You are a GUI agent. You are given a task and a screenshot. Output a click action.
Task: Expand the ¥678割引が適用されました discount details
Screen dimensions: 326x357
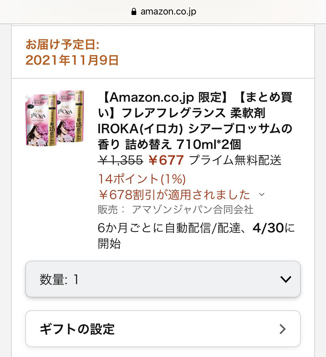(174, 194)
